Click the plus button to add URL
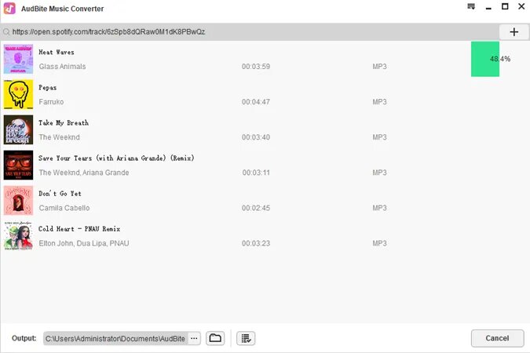The width and height of the screenshot is (530, 353). (x=514, y=32)
